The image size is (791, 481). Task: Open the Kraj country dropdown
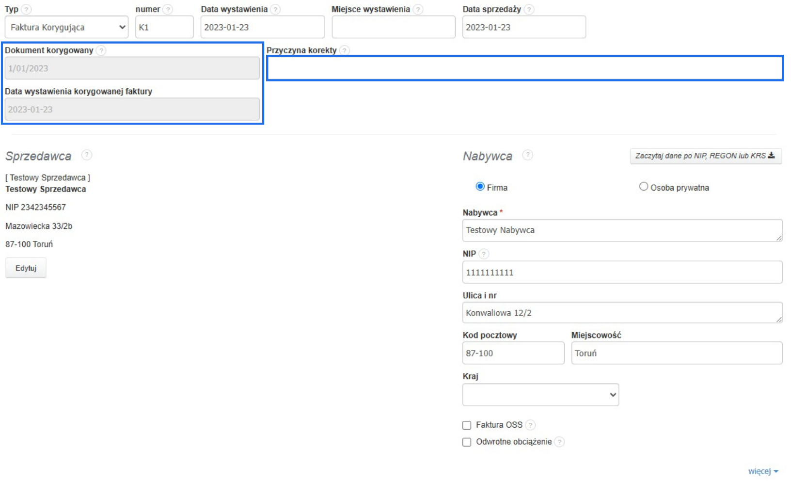[x=540, y=395]
